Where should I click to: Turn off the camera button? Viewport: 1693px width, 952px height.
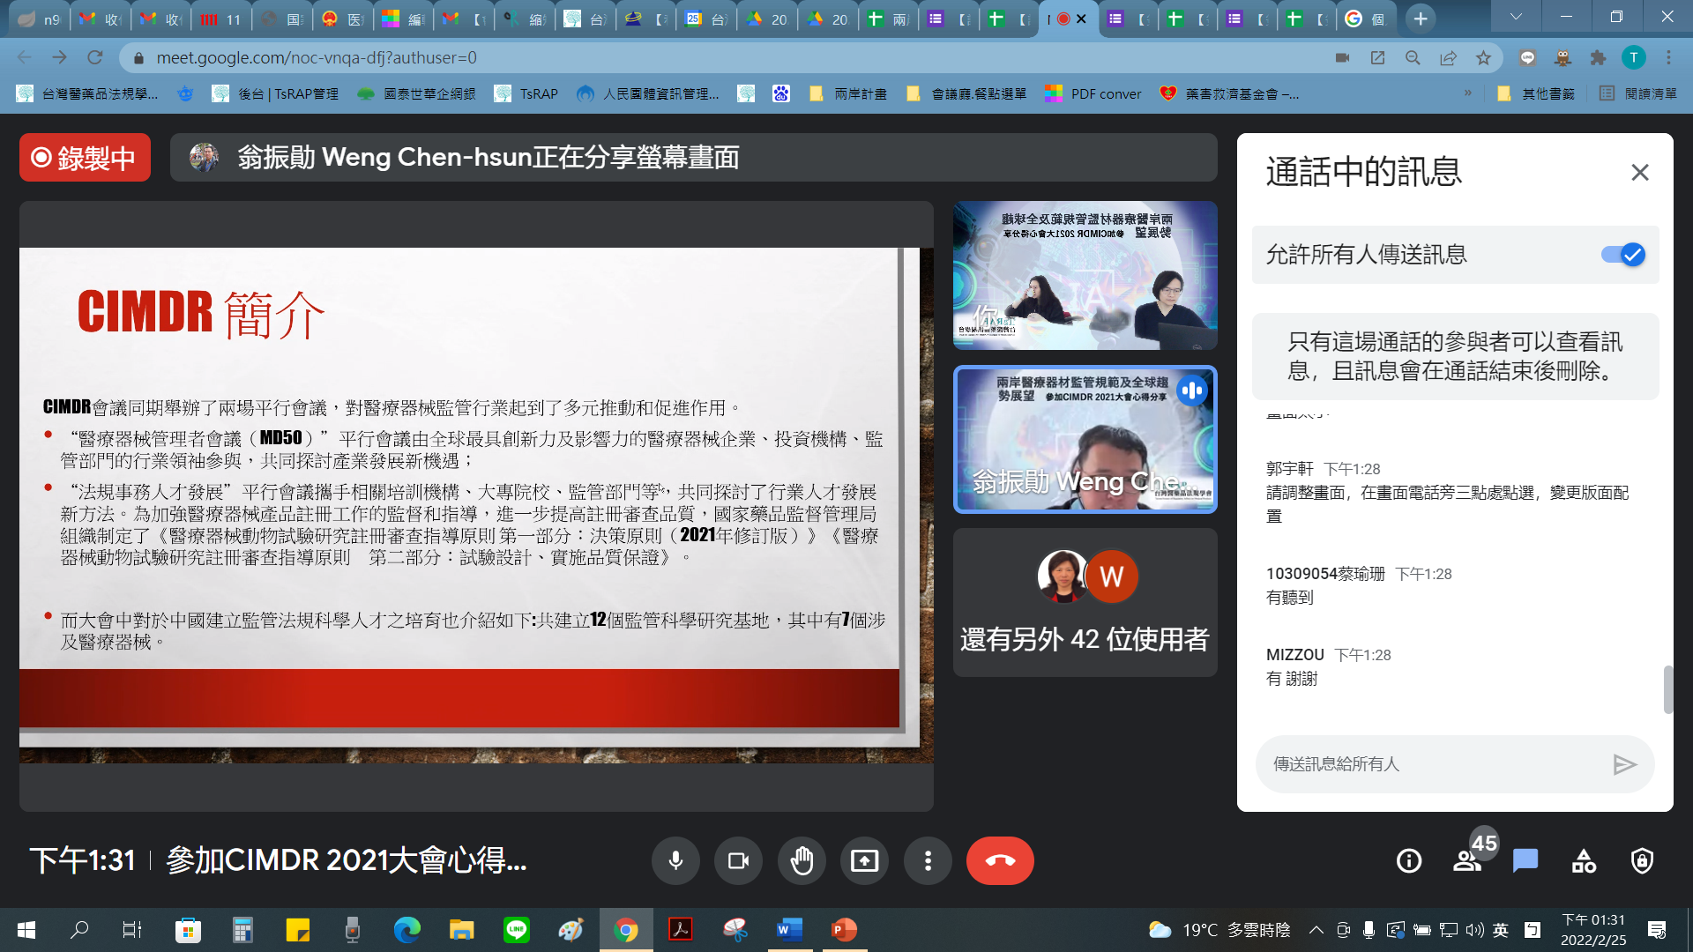(x=738, y=861)
